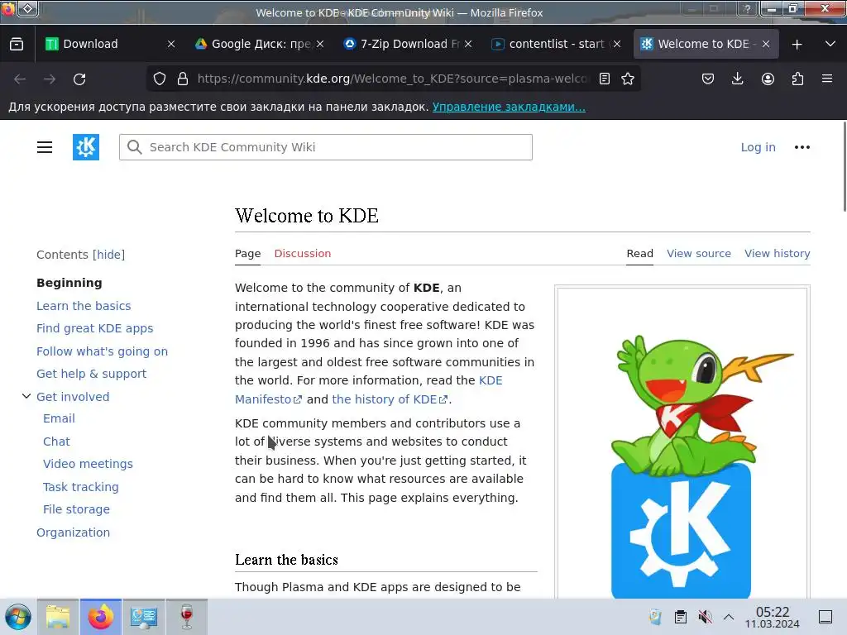The image size is (847, 635).
Task: Open File storage in contents
Action: pos(76,509)
